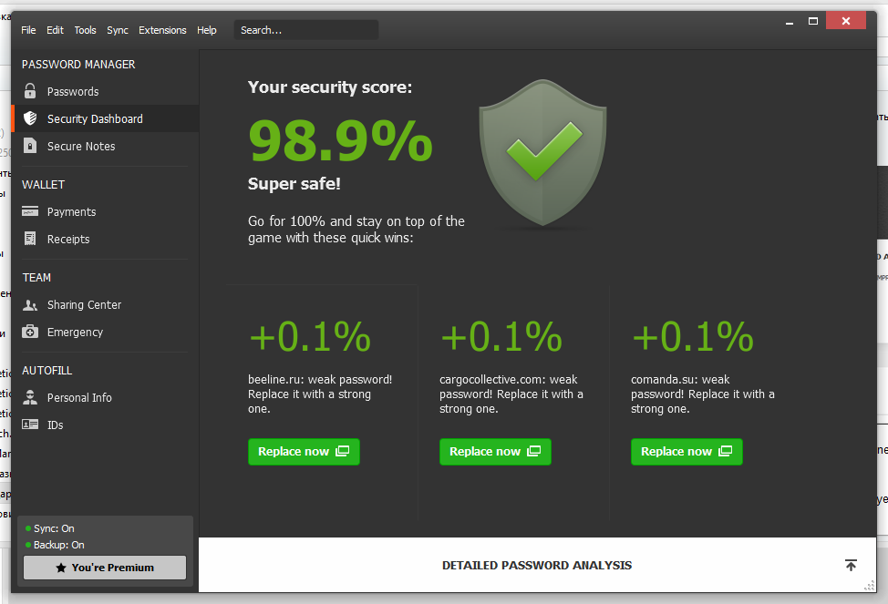Open the Extensions menu
This screenshot has width=888, height=604.
(x=162, y=29)
